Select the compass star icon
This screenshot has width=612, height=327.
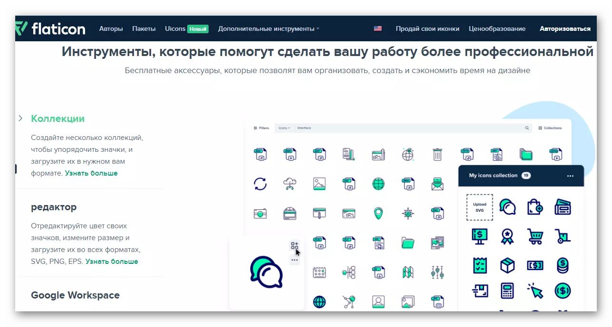[x=408, y=214]
